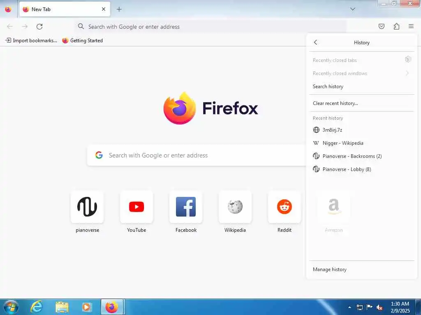421x315 pixels.
Task: Open the Getting Started bookmark
Action: [x=82, y=41]
